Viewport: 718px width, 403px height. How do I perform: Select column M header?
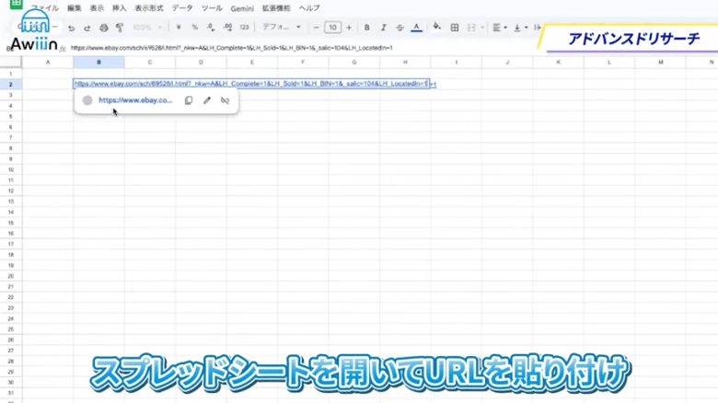(660, 63)
